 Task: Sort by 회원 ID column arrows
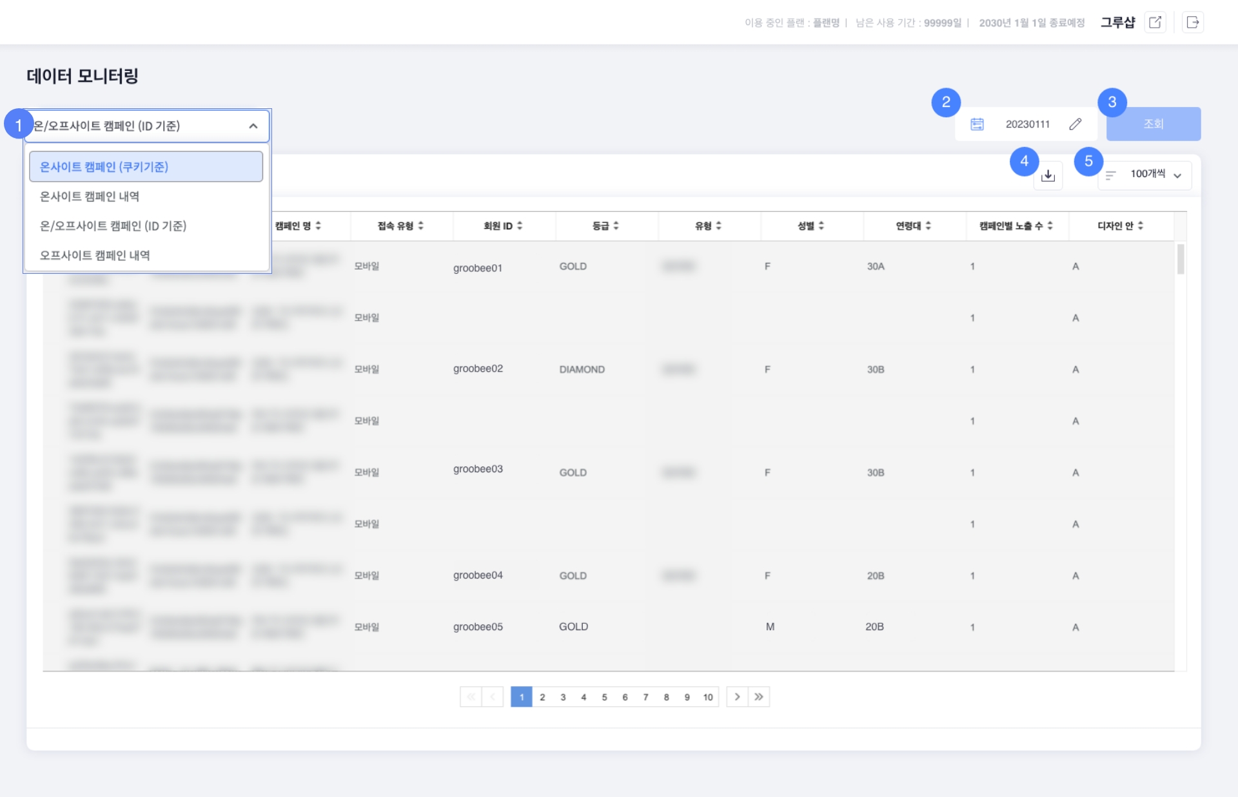pos(520,226)
